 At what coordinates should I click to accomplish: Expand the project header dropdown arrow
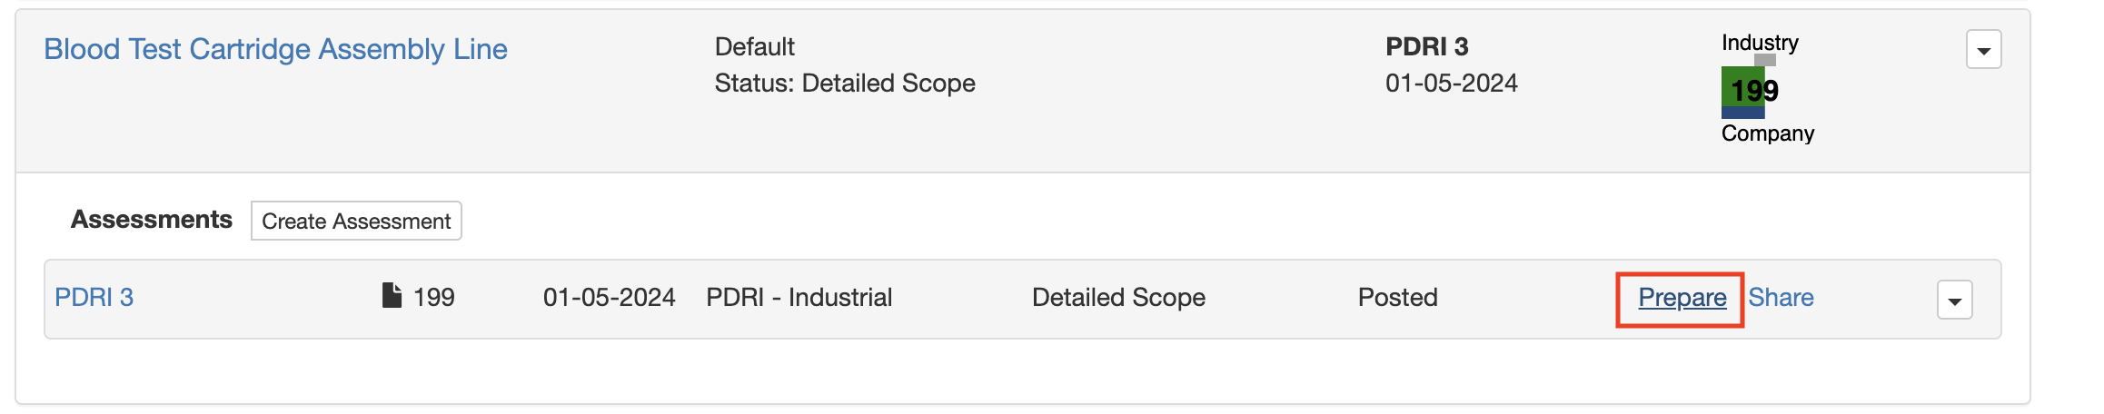coord(1983,50)
